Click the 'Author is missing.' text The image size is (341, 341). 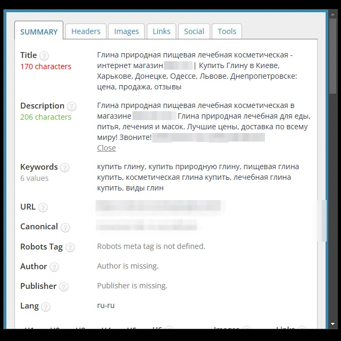coord(128,266)
